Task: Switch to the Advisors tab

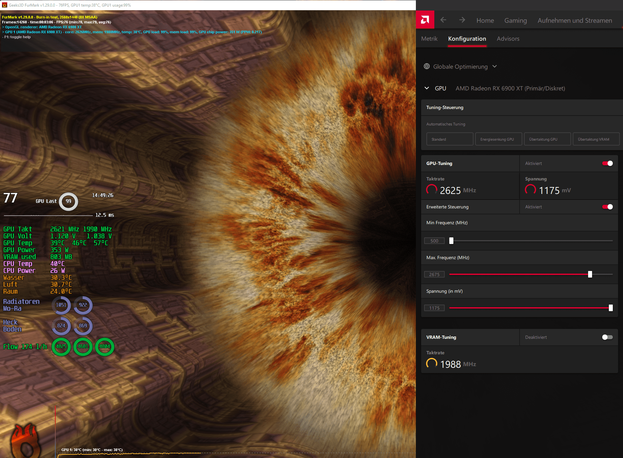Action: tap(508, 39)
